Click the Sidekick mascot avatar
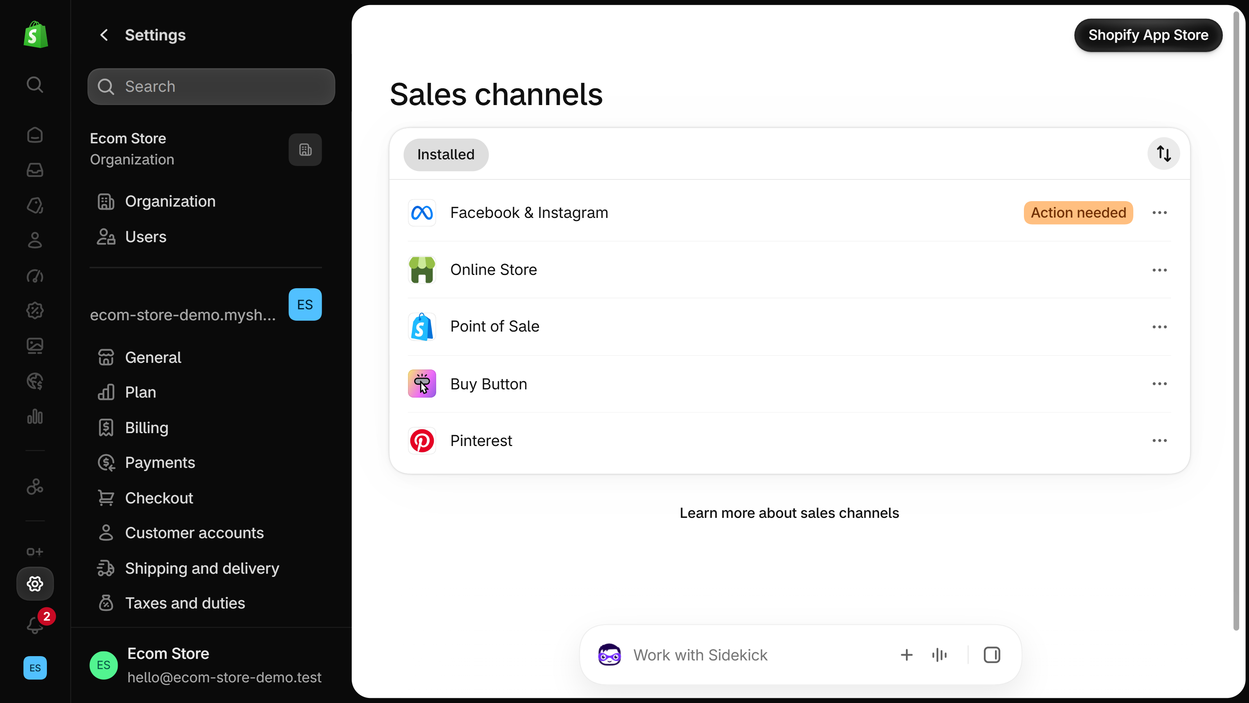 (x=609, y=655)
